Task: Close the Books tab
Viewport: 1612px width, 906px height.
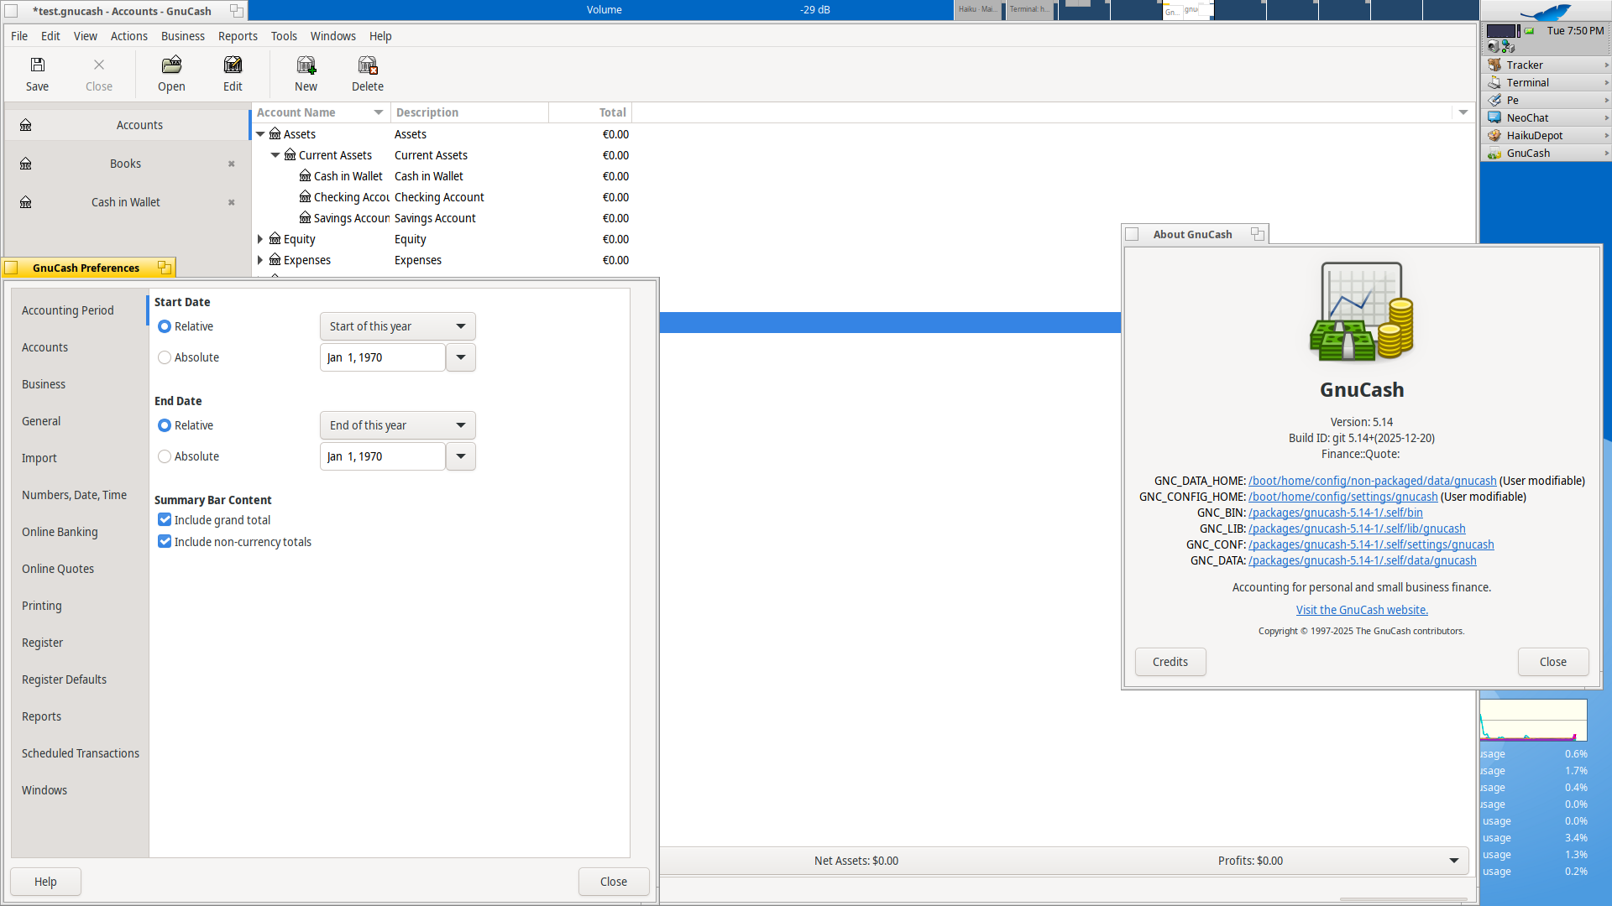Action: (231, 164)
